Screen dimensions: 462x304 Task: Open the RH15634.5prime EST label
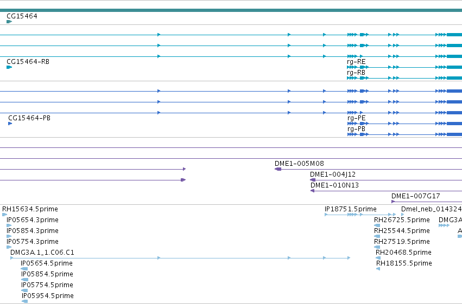(30, 209)
